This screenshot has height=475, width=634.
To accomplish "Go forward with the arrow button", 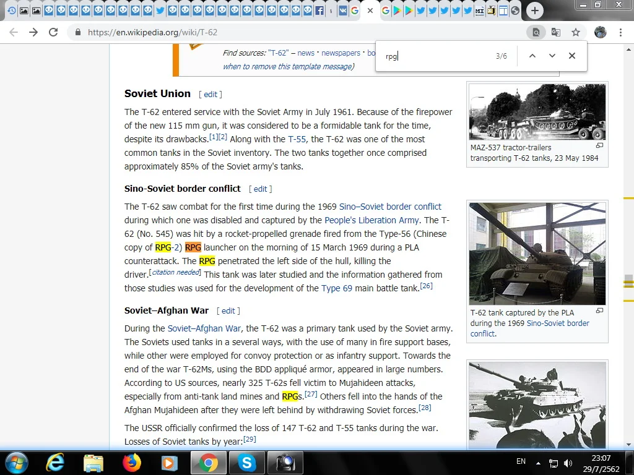I will (x=33, y=32).
